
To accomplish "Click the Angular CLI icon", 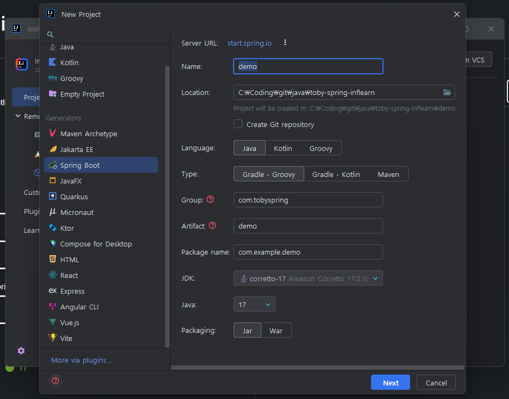I will (53, 306).
